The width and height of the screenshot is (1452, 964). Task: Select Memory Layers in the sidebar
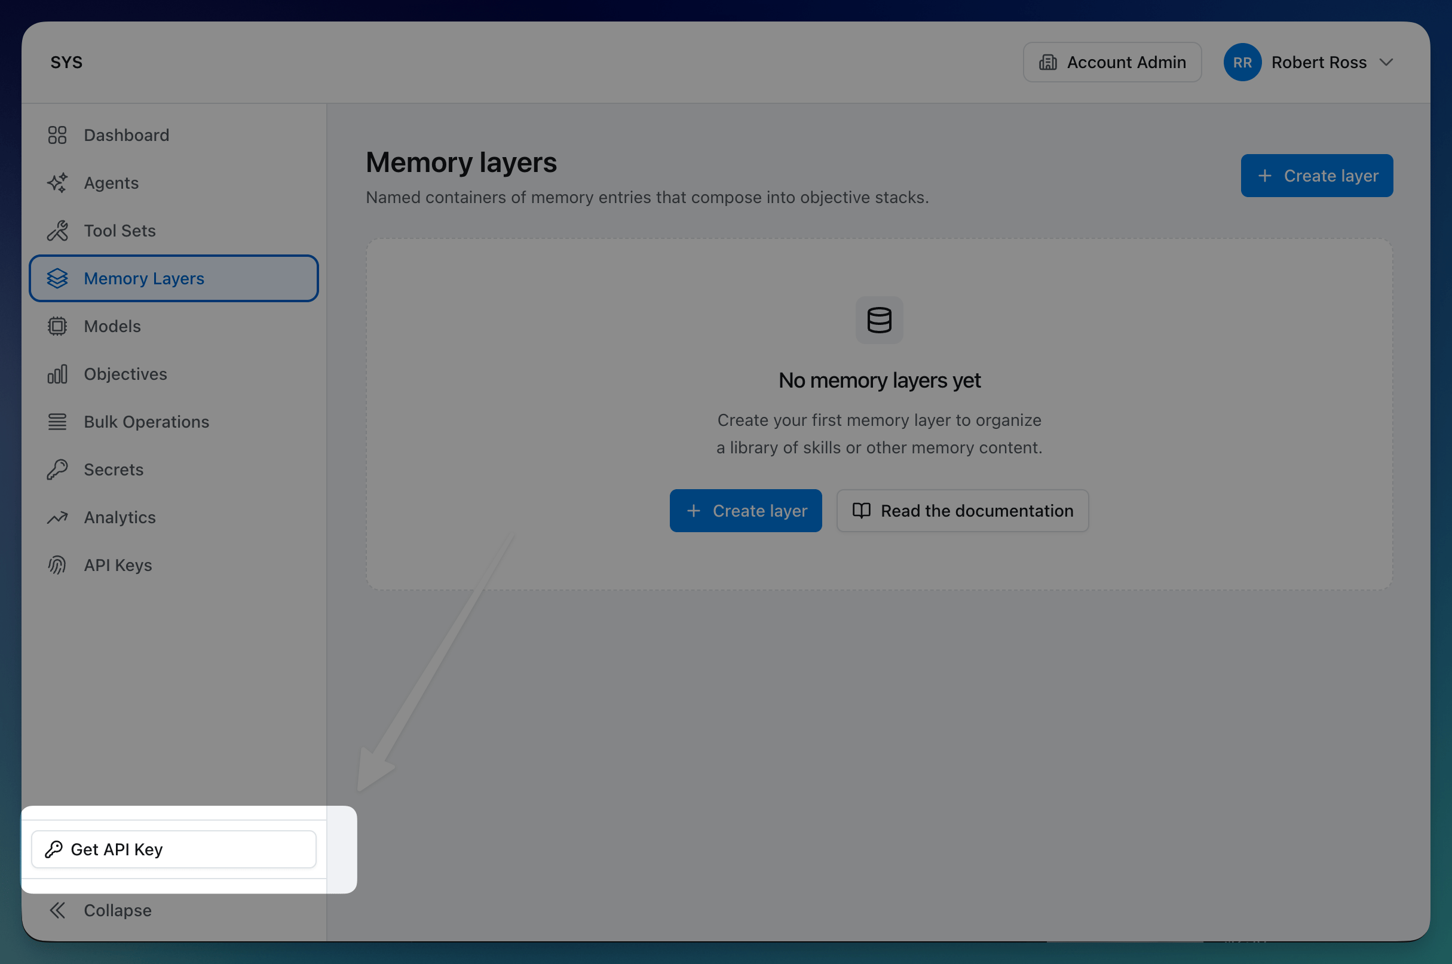pyautogui.click(x=174, y=278)
